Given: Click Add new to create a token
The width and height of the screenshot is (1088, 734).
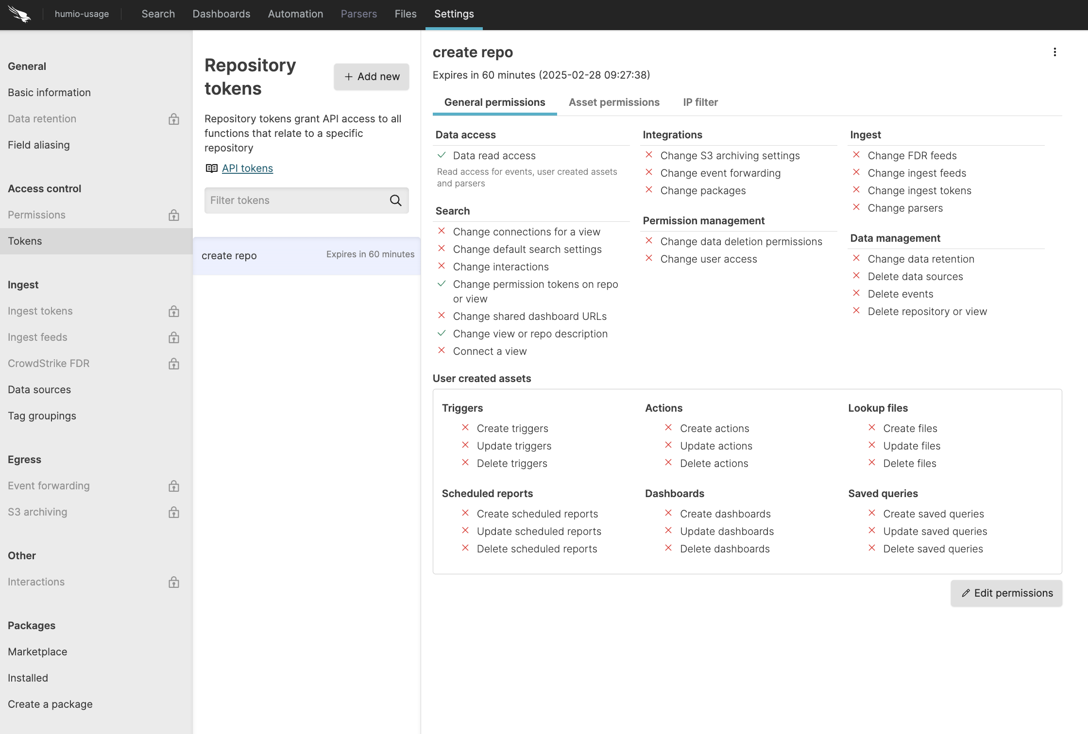Looking at the screenshot, I should 371,76.
